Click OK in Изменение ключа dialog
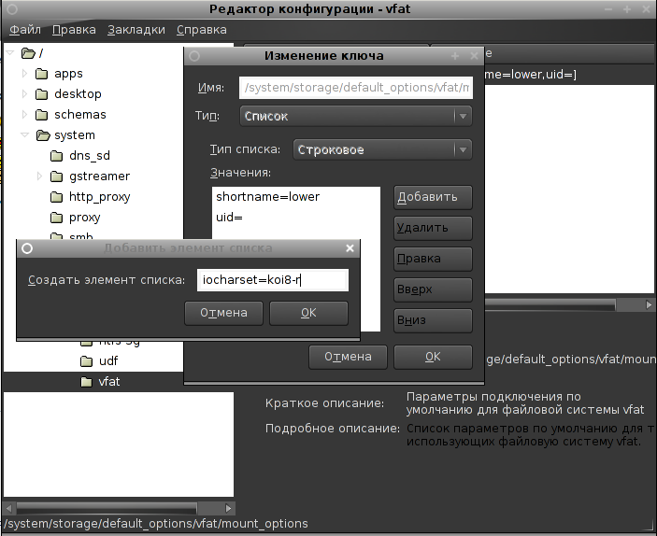 tap(433, 357)
